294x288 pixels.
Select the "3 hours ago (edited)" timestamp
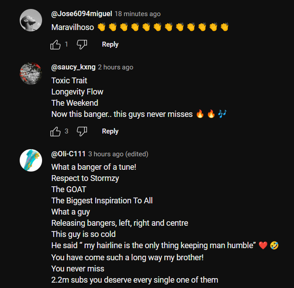click(118, 154)
